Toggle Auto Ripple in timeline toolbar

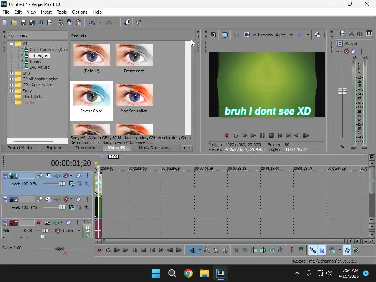[332, 250]
